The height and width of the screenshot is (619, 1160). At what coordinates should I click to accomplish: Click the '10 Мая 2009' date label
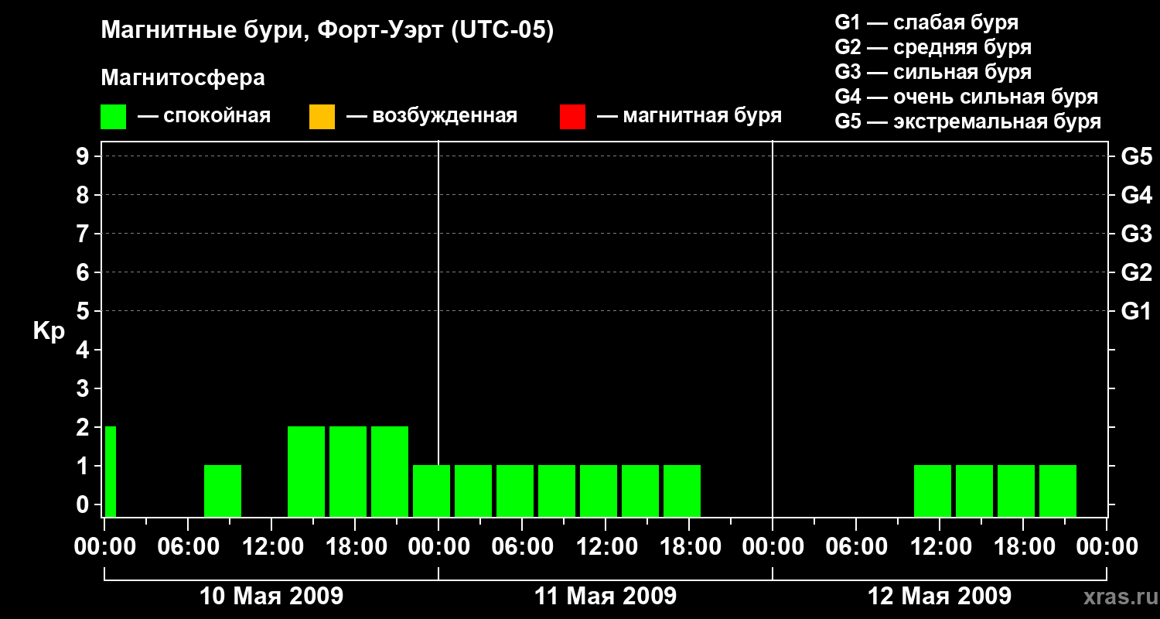point(271,596)
